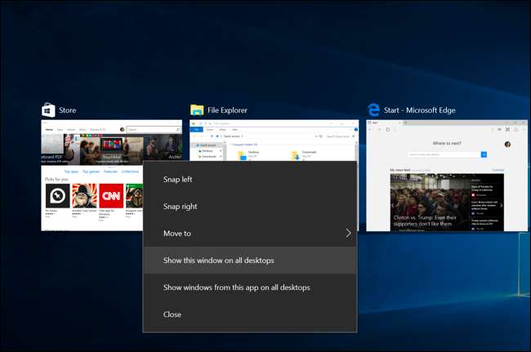Click the CNN app tile in Store
The image size is (531, 352).
pyautogui.click(x=111, y=196)
